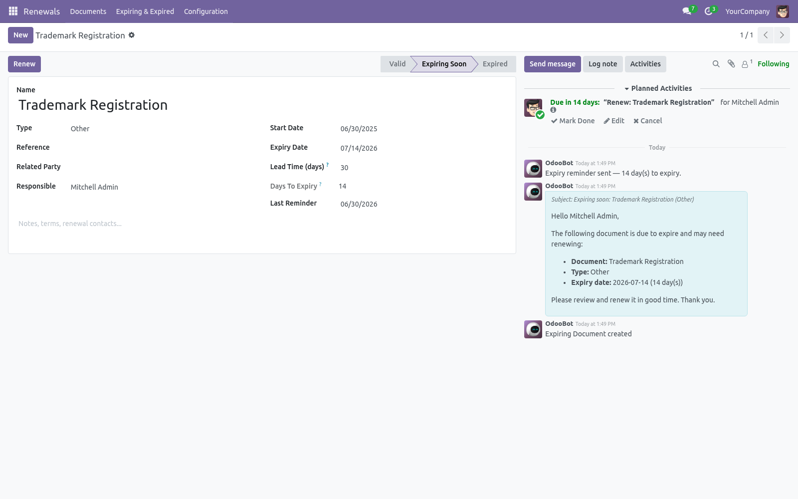Screen dimensions: 798x499
Task: Open the Activities button
Action: [645, 64]
